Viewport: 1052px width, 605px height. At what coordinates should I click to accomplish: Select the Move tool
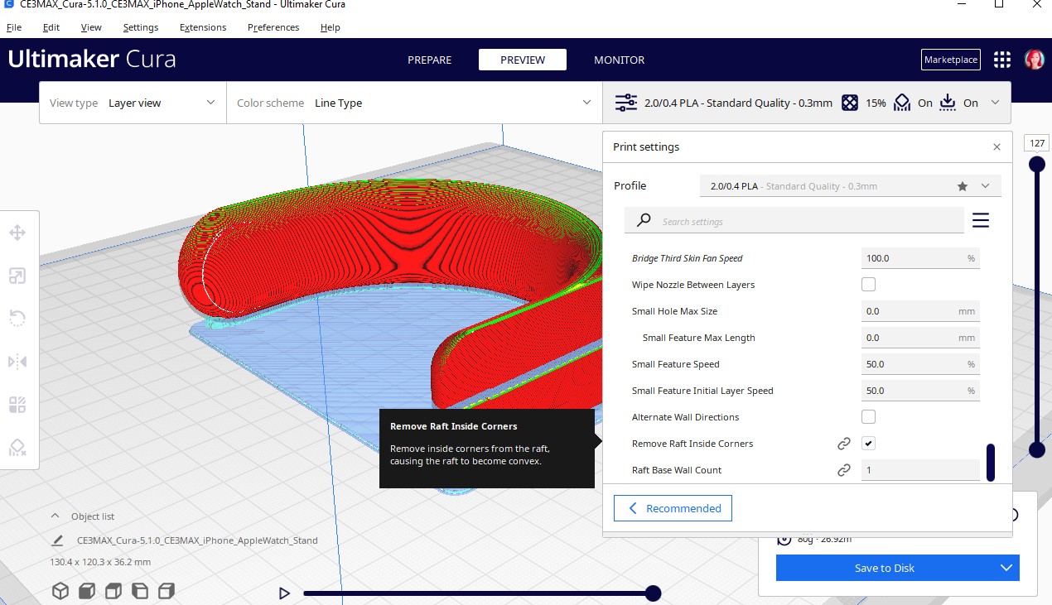point(17,233)
